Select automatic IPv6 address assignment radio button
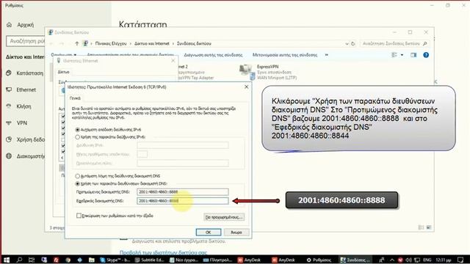The image size is (470, 264). click(x=78, y=130)
